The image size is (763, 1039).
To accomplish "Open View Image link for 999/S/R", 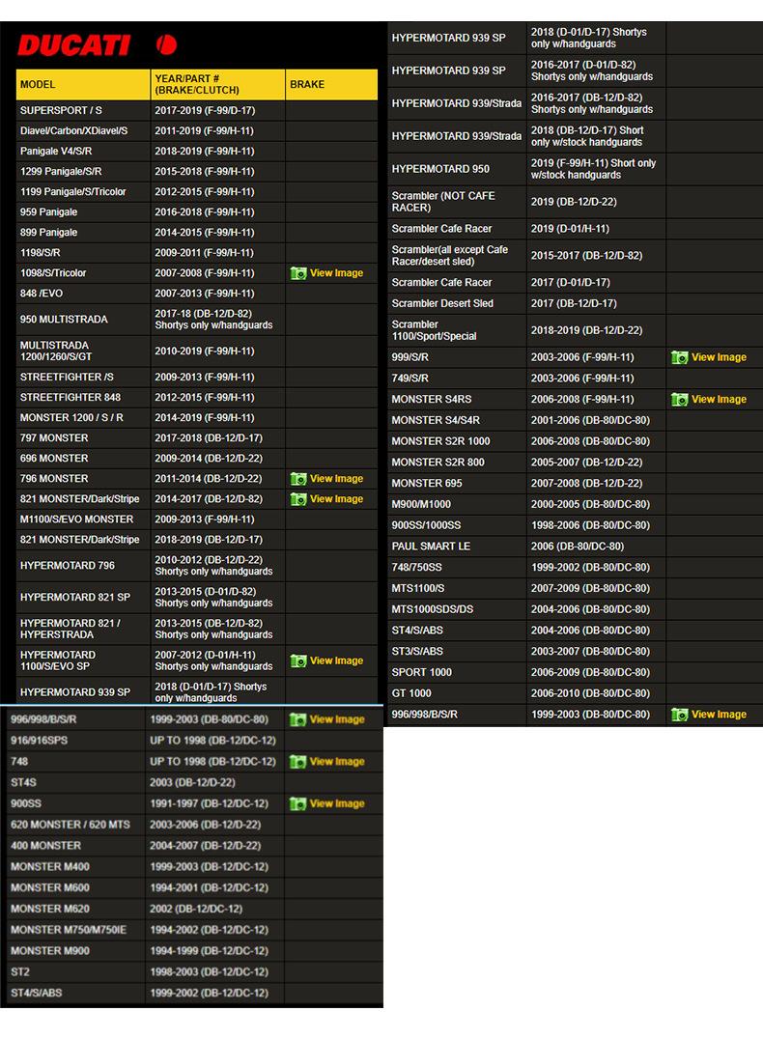I will tap(719, 357).
